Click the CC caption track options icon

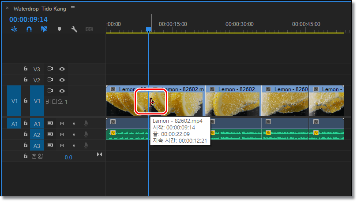pyautogui.click(x=89, y=29)
